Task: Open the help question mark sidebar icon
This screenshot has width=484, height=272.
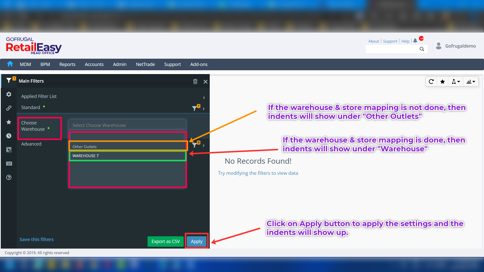Action: (x=9, y=177)
